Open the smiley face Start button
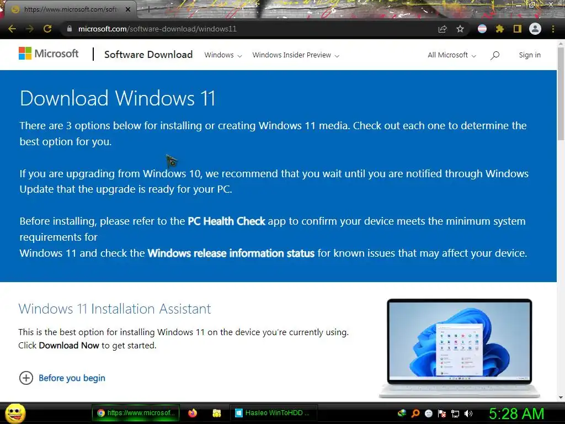This screenshot has height=424, width=565. 15,413
